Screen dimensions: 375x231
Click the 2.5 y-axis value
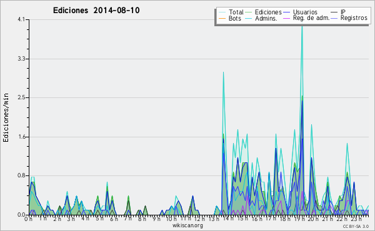coord(21,97)
